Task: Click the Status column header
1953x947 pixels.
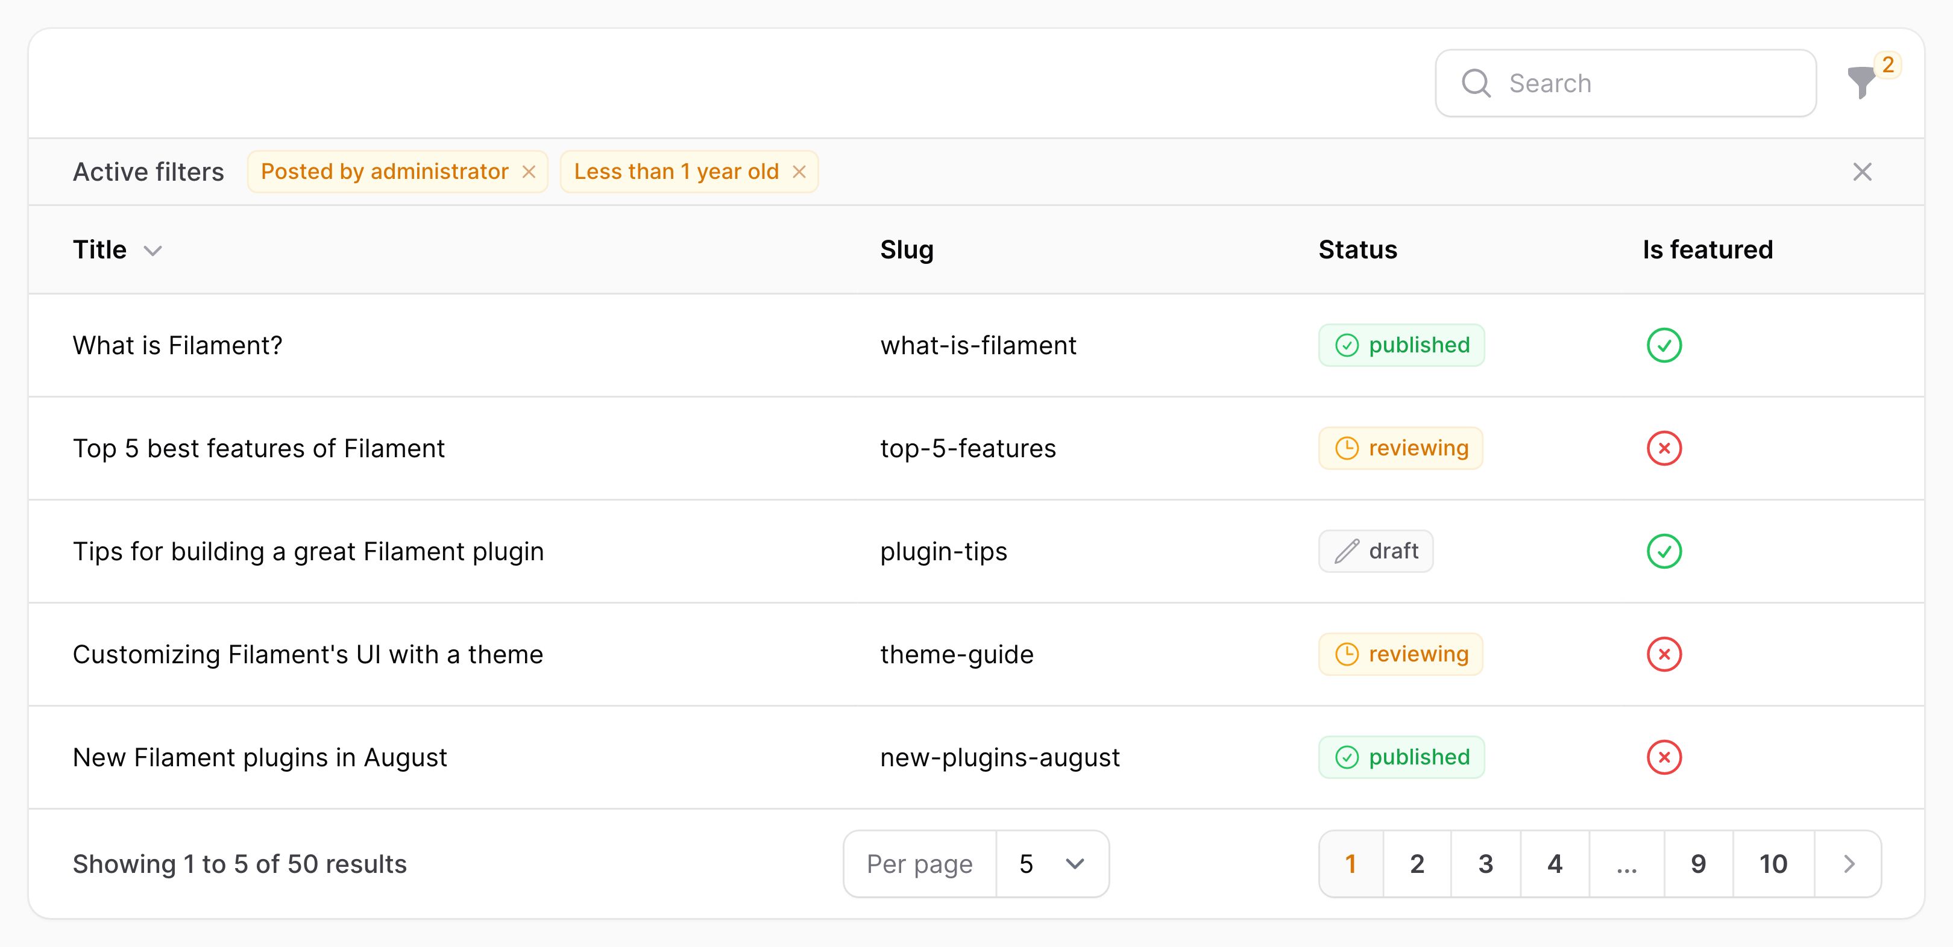Action: [1357, 249]
